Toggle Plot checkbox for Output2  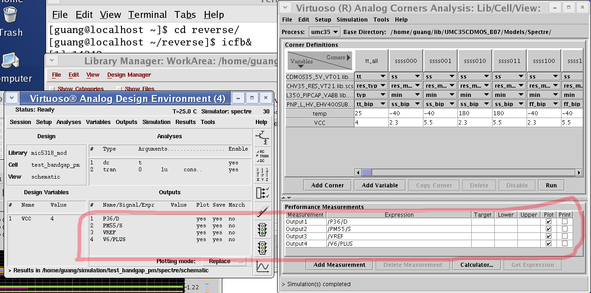point(549,229)
